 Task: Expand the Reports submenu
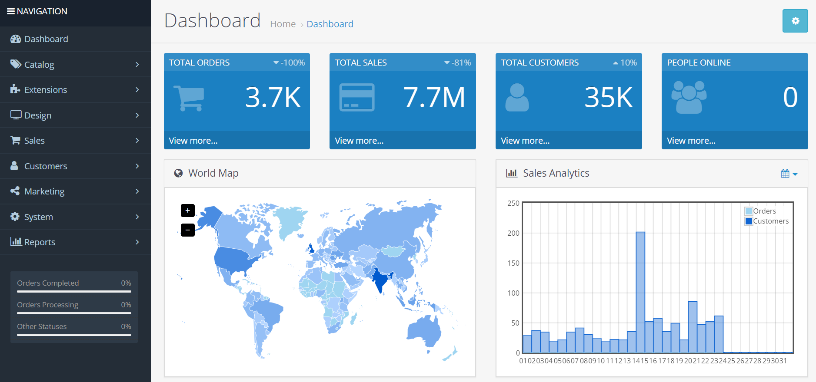click(75, 242)
